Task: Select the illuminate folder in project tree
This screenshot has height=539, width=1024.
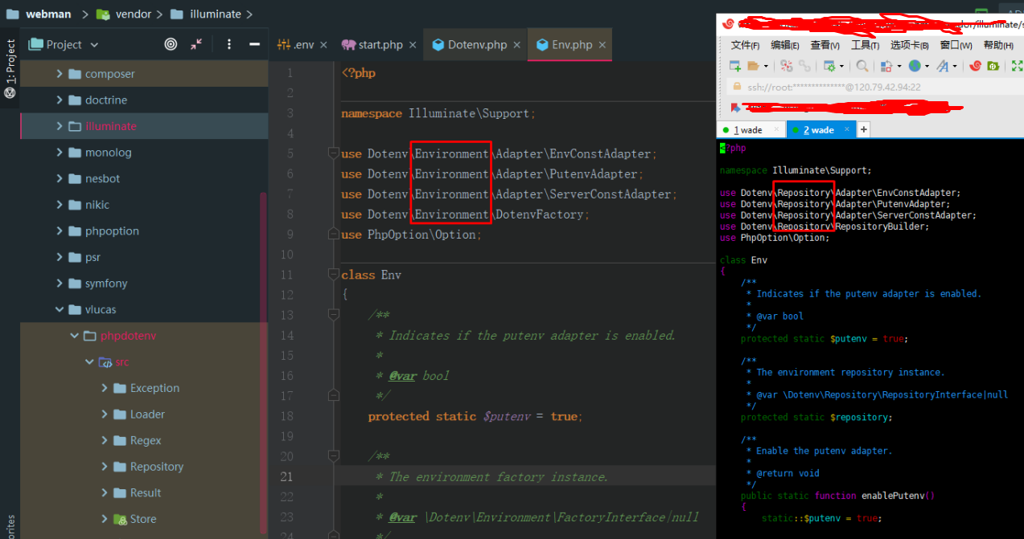Action: pos(111,126)
